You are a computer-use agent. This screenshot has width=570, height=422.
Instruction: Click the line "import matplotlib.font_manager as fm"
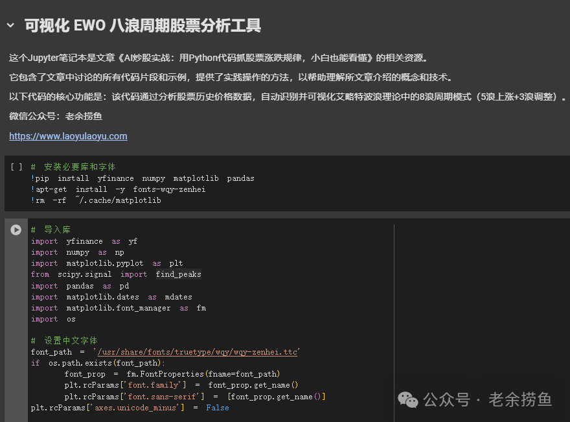click(x=119, y=308)
